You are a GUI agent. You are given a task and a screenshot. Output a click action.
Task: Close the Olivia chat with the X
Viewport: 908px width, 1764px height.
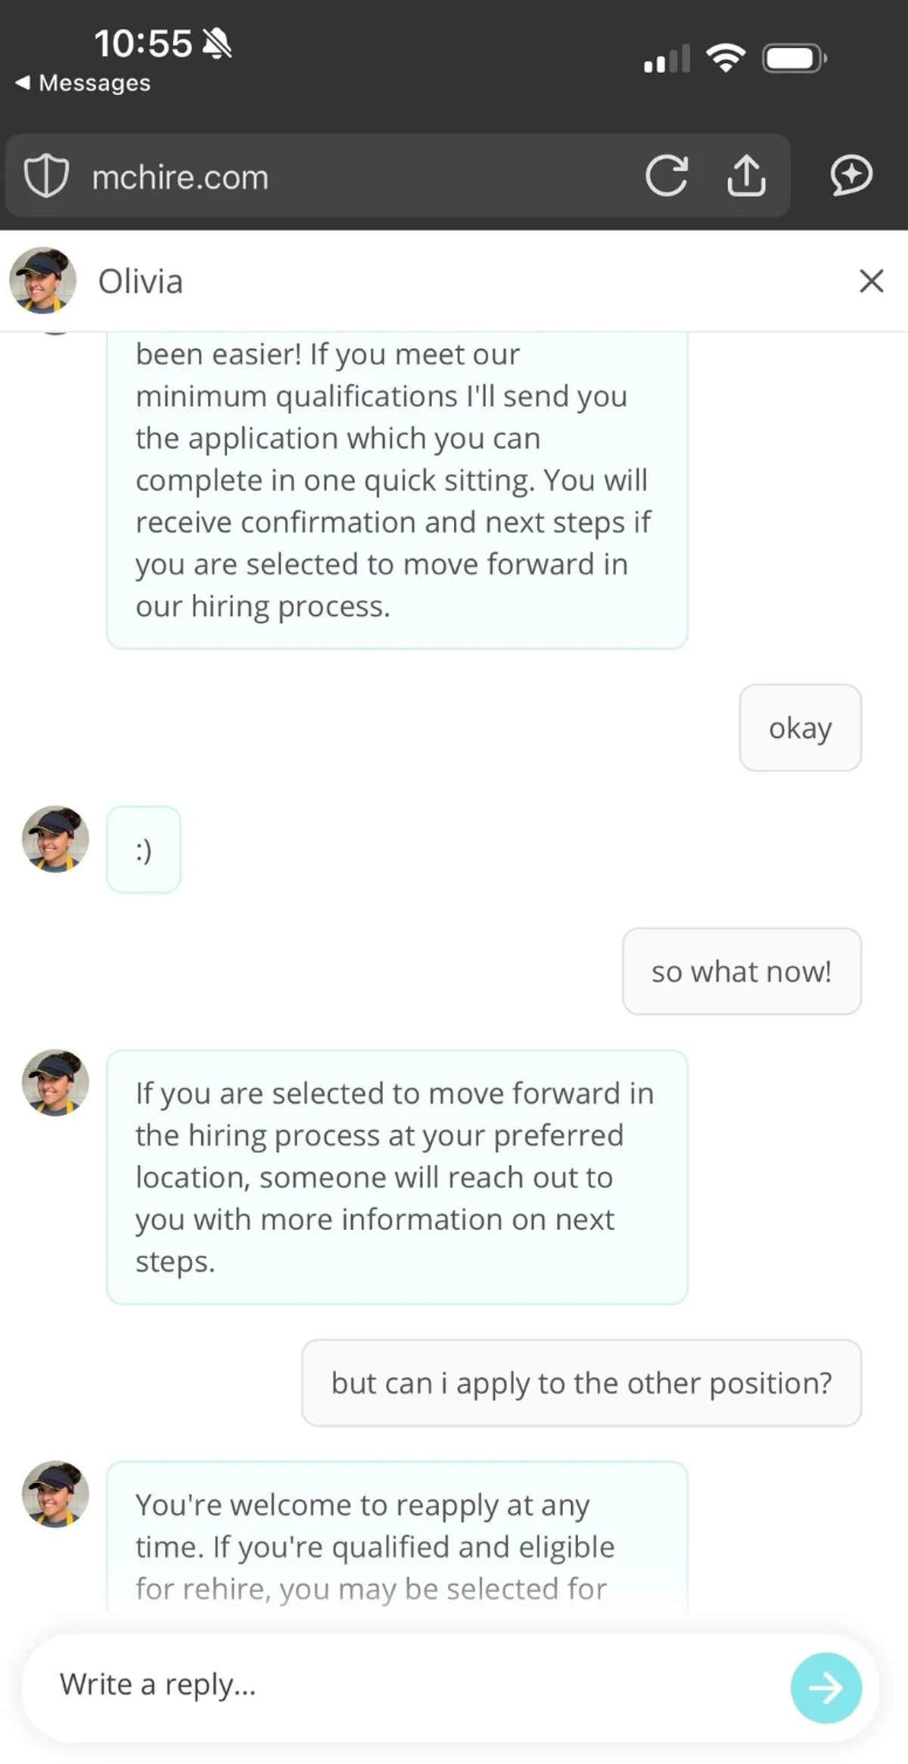(871, 281)
